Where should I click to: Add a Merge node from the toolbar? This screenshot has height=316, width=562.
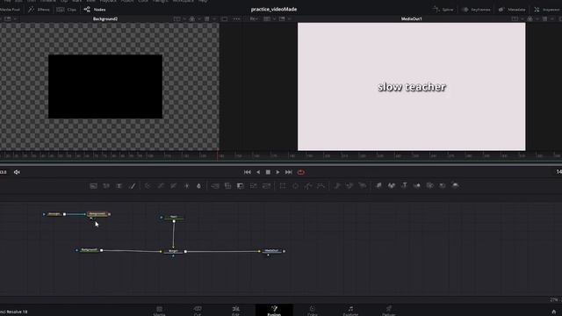215,185
